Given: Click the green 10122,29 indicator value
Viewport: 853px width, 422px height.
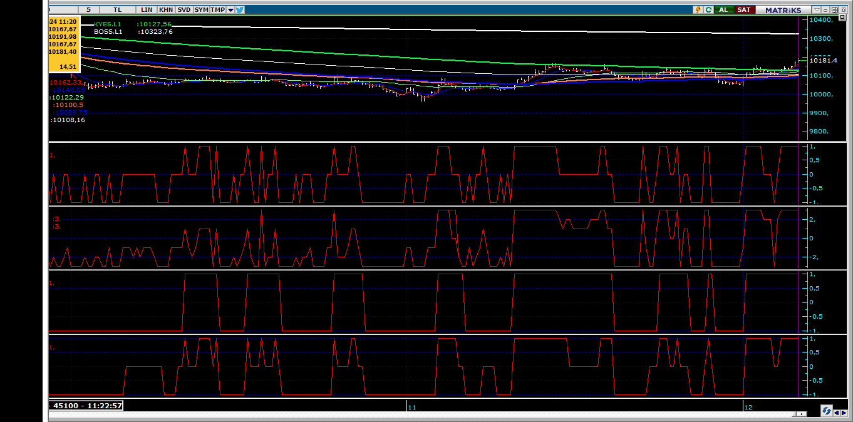Looking at the screenshot, I should [67, 98].
